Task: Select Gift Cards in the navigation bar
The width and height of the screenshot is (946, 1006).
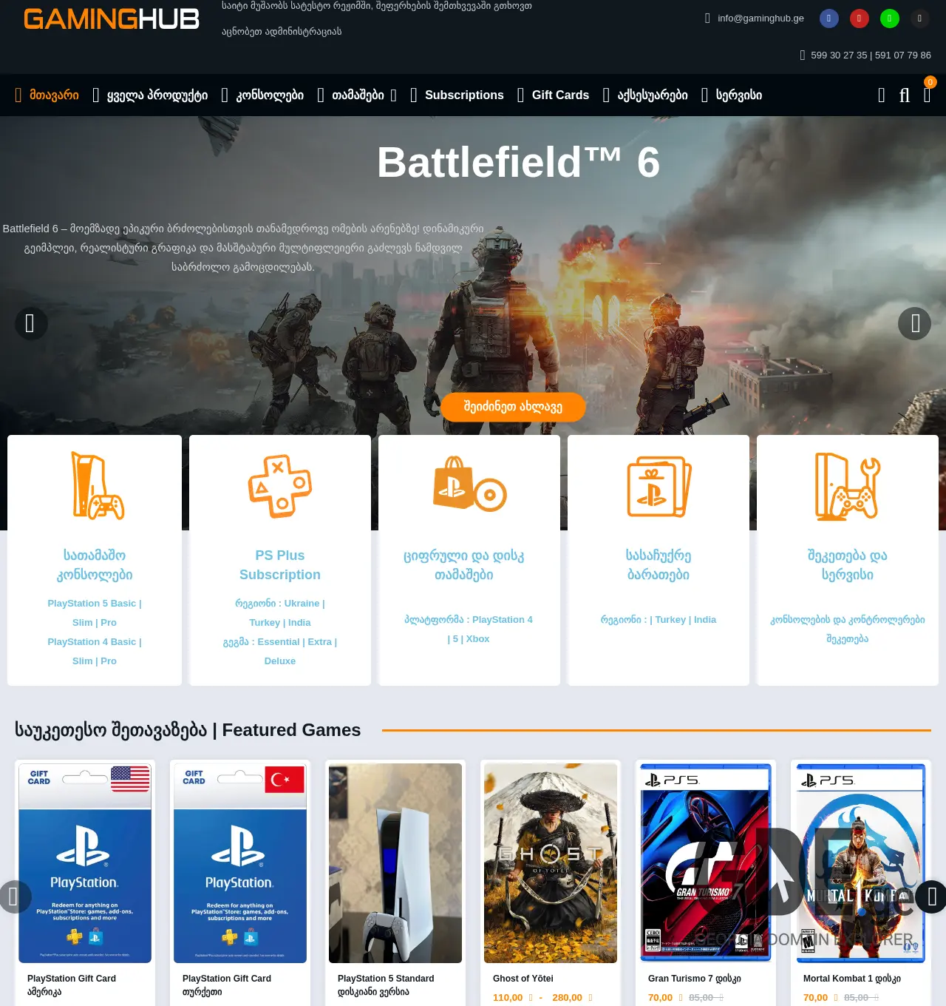Action: (x=559, y=95)
